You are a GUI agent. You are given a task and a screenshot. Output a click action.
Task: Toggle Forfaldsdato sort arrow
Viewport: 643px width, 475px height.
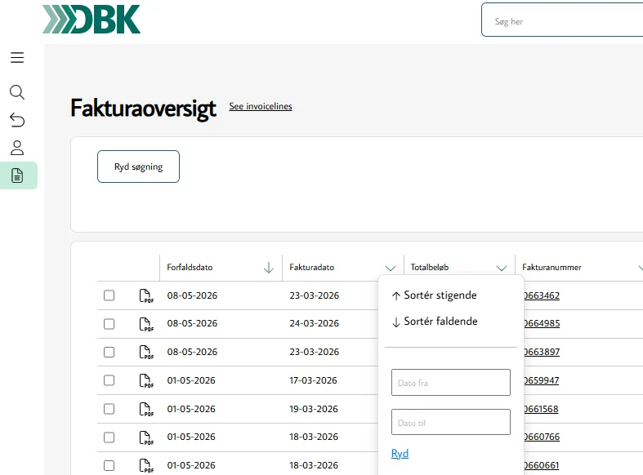pyautogui.click(x=269, y=268)
